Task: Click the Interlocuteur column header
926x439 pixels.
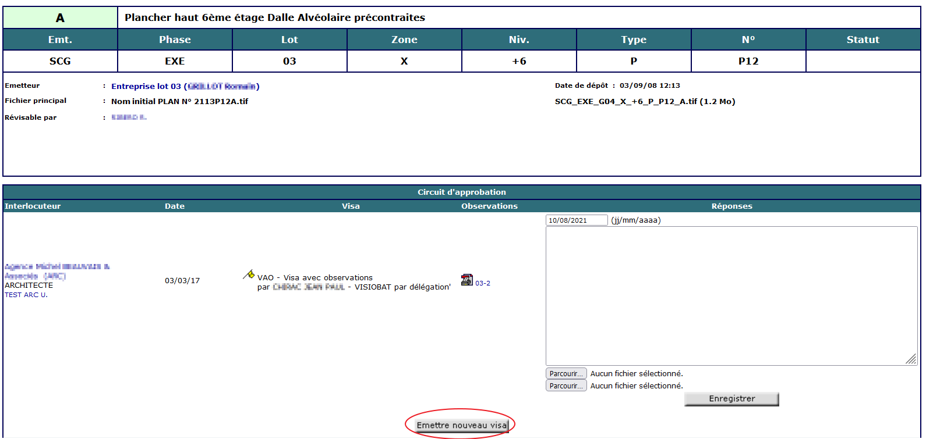Action: (33, 206)
